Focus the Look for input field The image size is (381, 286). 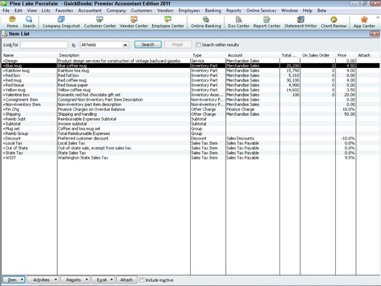coord(44,45)
